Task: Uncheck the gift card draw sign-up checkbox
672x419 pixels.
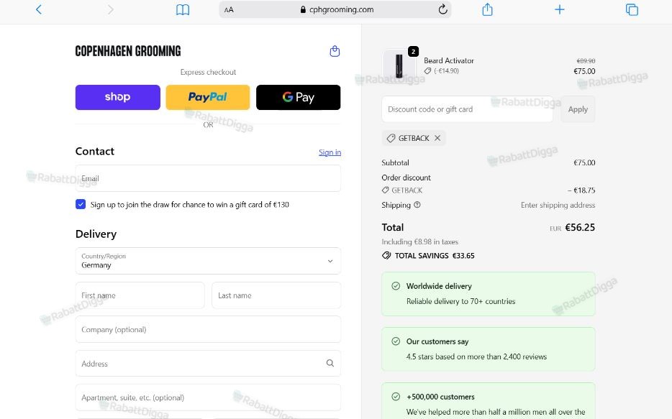Action: (x=81, y=204)
